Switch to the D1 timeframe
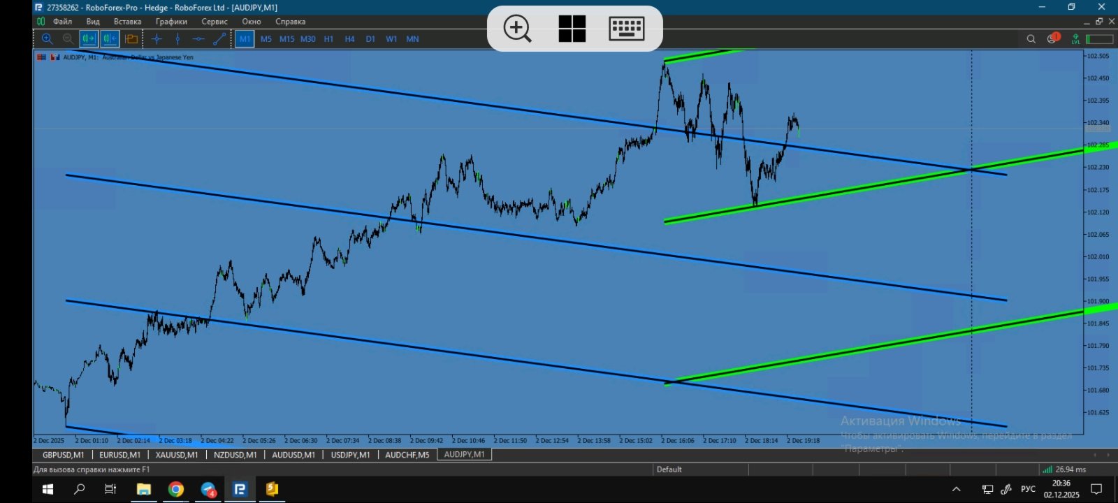The width and height of the screenshot is (1118, 503). click(370, 39)
